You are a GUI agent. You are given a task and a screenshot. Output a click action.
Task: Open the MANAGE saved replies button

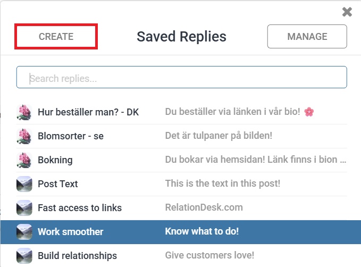[x=307, y=36]
